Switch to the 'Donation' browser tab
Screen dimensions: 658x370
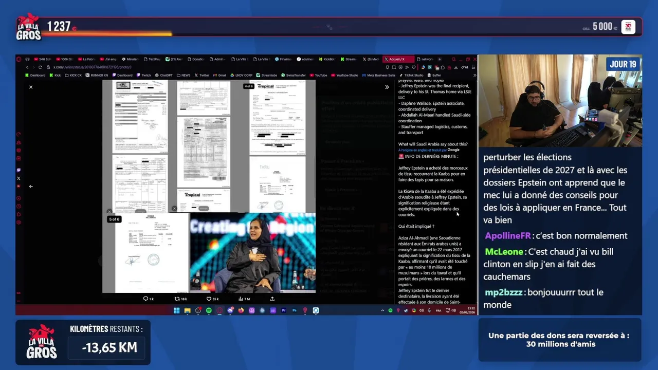coord(195,59)
